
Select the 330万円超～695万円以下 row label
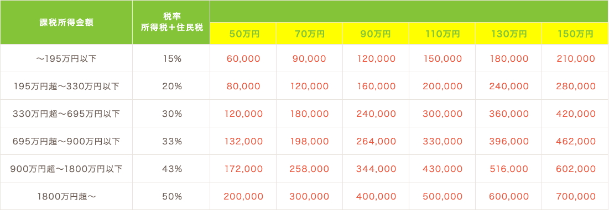pyautogui.click(x=66, y=114)
